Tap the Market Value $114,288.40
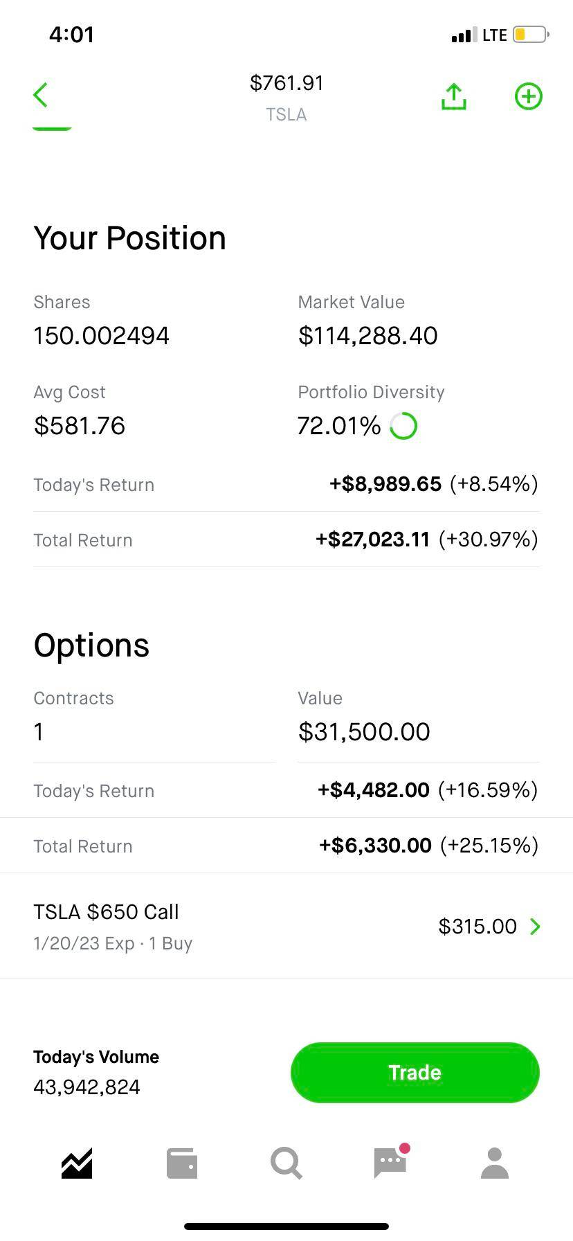This screenshot has width=573, height=1241. point(367,336)
